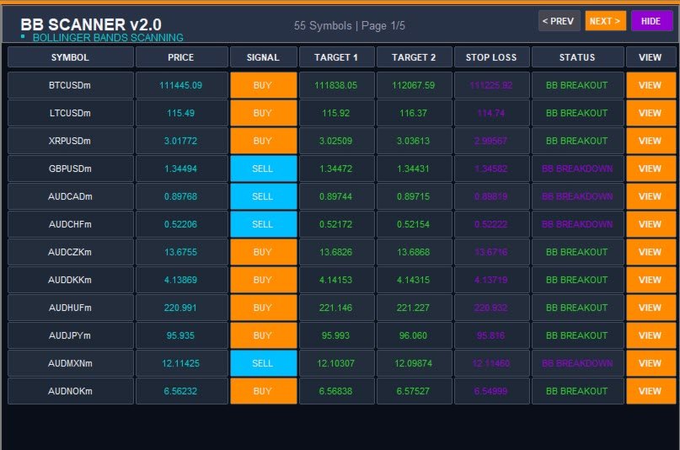Select the GBPUSDm symbol cell
680x450 pixels.
pyautogui.click(x=70, y=169)
